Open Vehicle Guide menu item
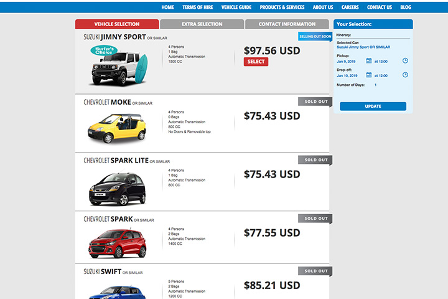Viewport: 448px width, 299px height. [236, 7]
